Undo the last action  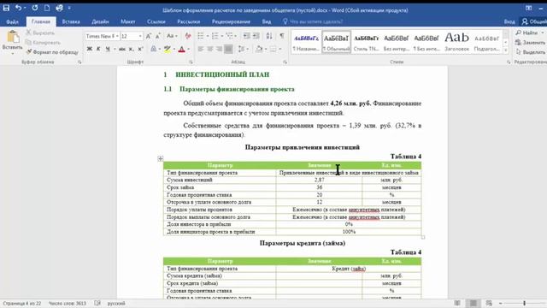tap(18, 8)
